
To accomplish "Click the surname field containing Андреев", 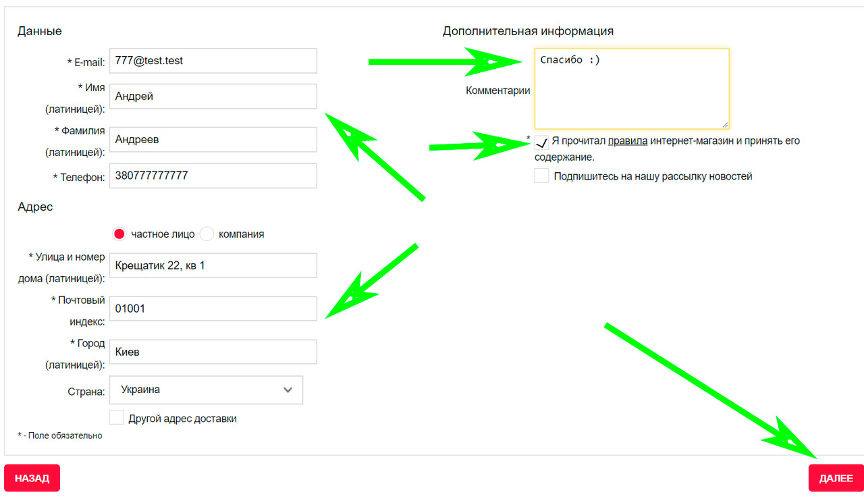I will click(213, 140).
